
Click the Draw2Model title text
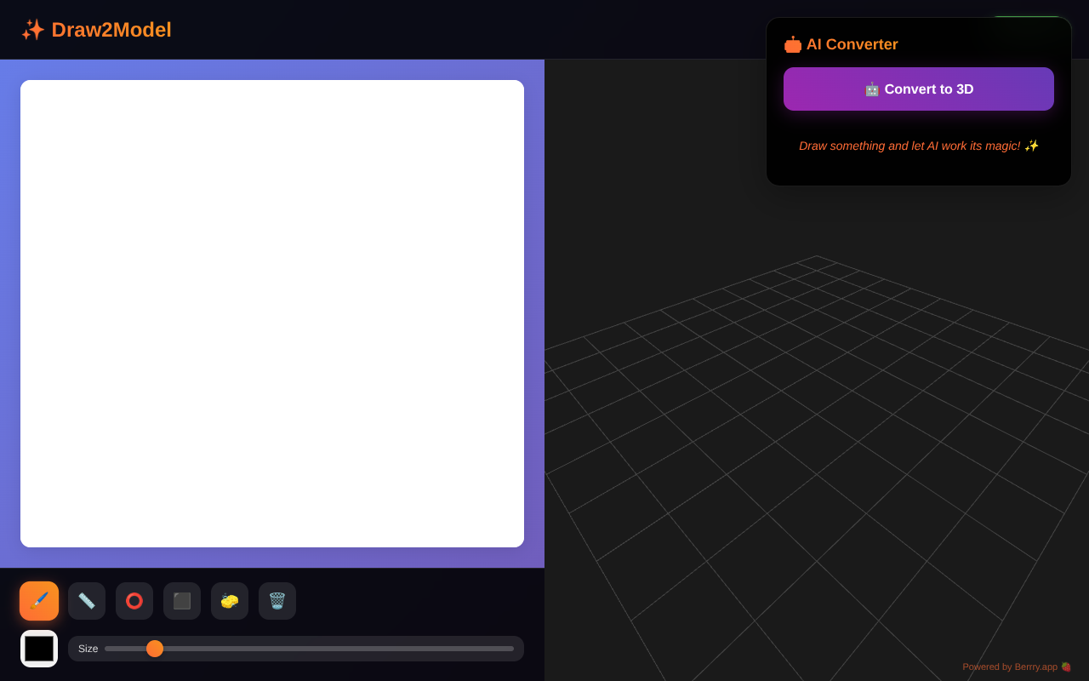(x=111, y=29)
